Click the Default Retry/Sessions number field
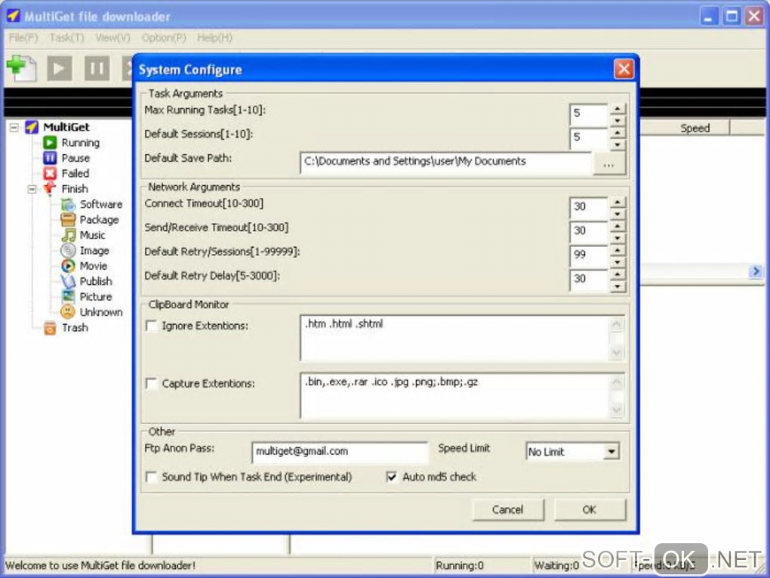The image size is (770, 578). [x=588, y=257]
